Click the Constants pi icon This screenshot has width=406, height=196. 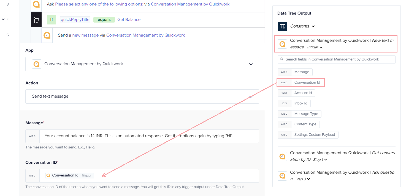(282, 26)
